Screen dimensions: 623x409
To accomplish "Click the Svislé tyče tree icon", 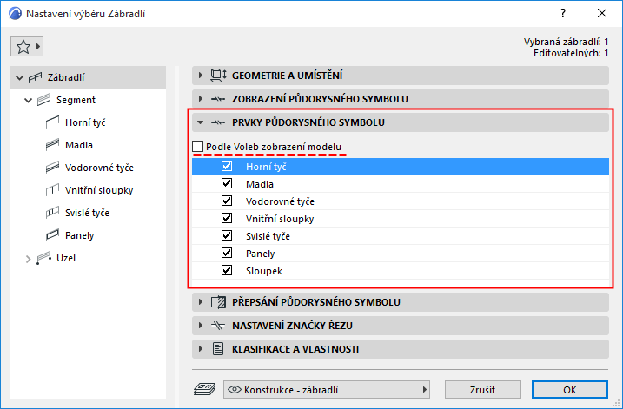I will [51, 213].
